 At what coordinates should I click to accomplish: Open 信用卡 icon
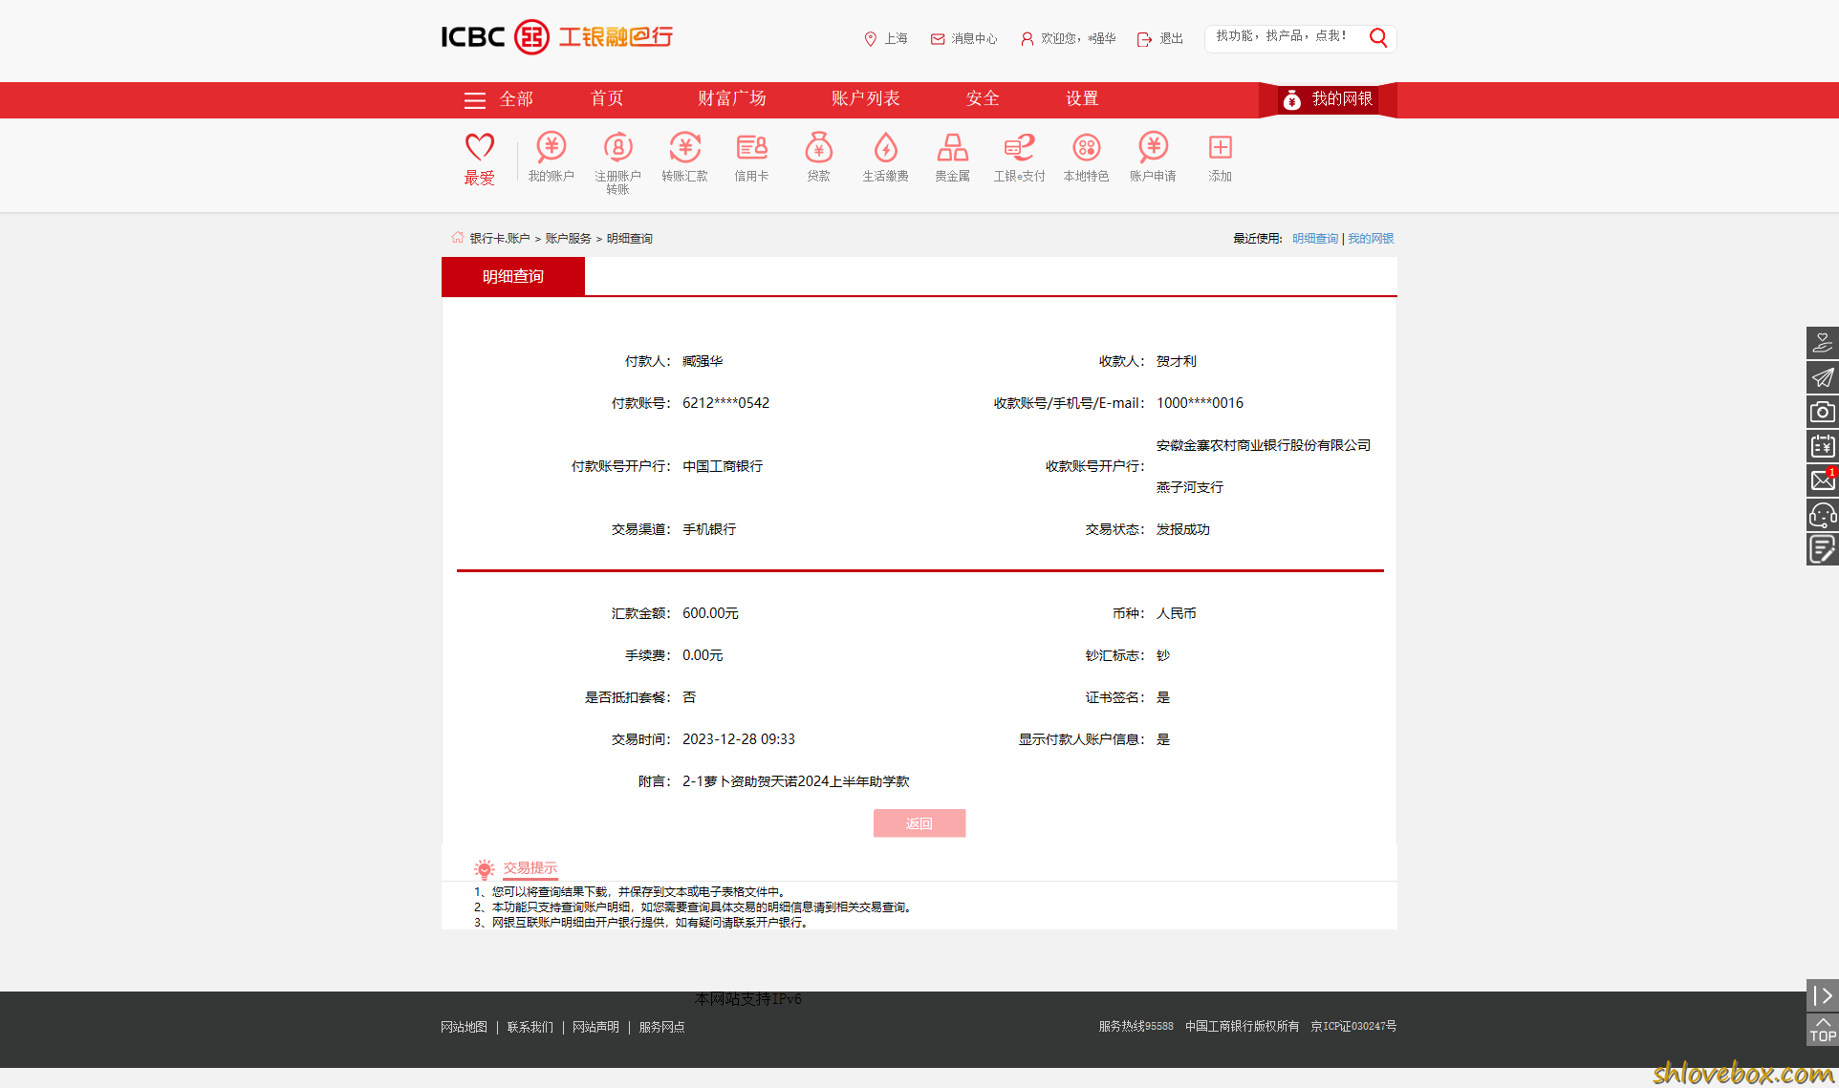pos(752,147)
